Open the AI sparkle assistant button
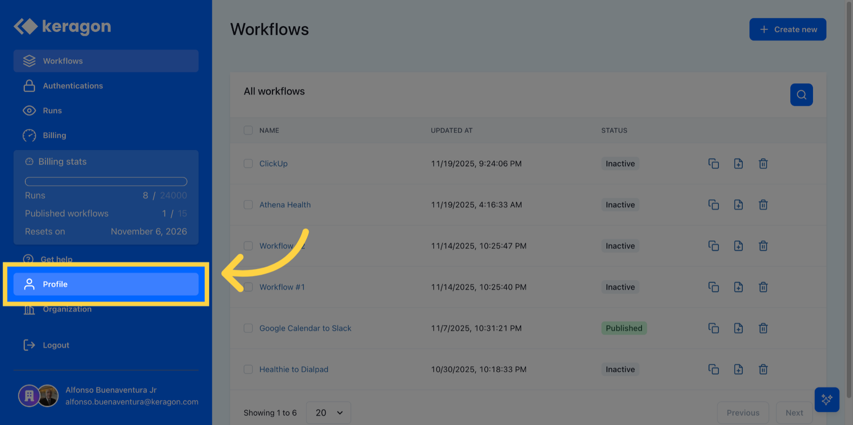Screen dimensions: 853x425 tap(827, 399)
